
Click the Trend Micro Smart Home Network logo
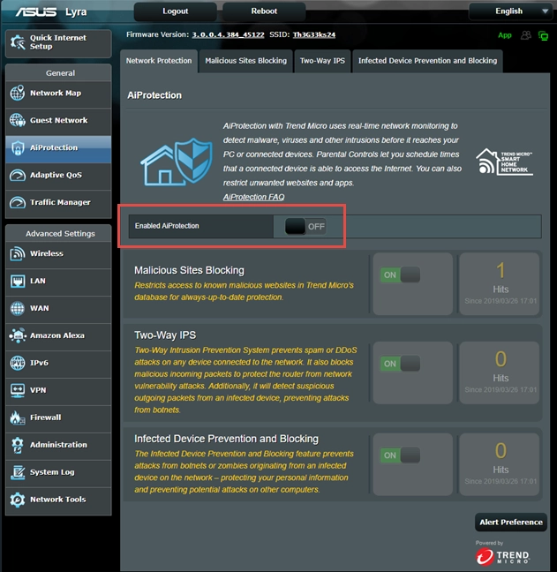(x=504, y=162)
